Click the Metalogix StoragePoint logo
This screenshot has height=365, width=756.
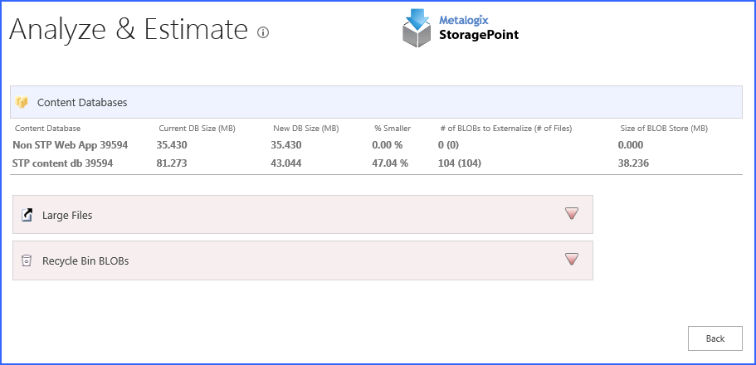click(x=460, y=28)
